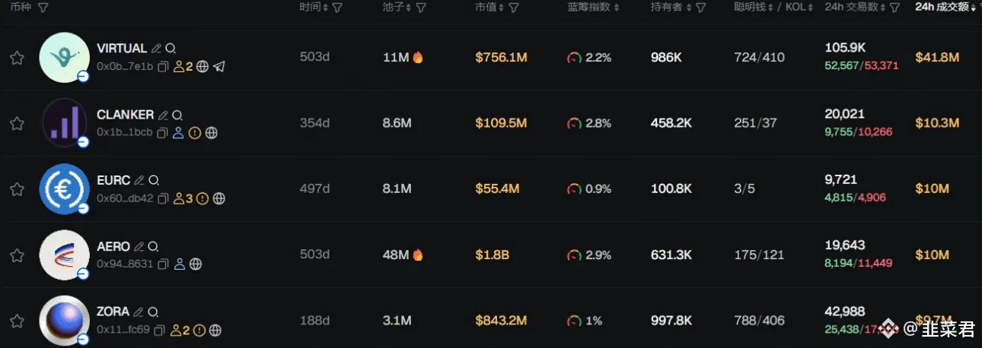Toggle the favorite star for ZORA
This screenshot has height=348, width=982.
(x=17, y=321)
